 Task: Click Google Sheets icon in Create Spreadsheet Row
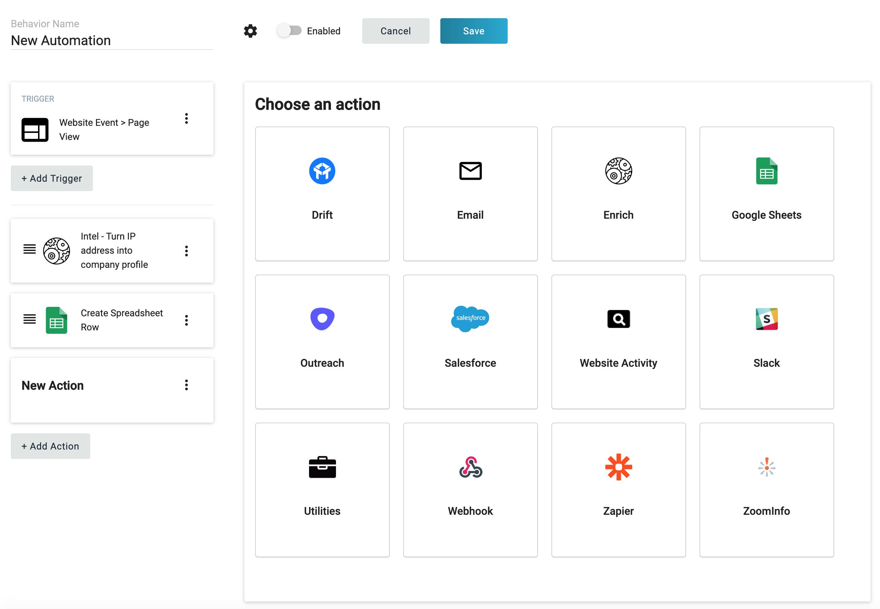point(57,320)
